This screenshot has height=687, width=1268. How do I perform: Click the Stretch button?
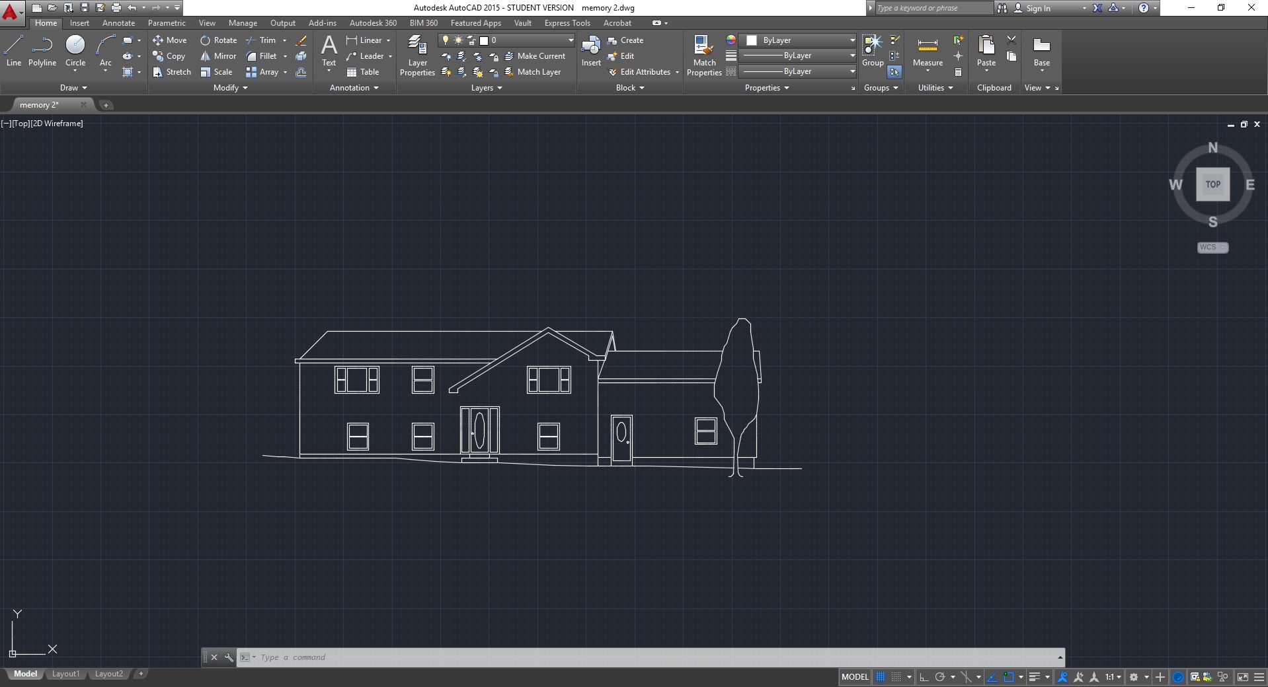tap(172, 72)
